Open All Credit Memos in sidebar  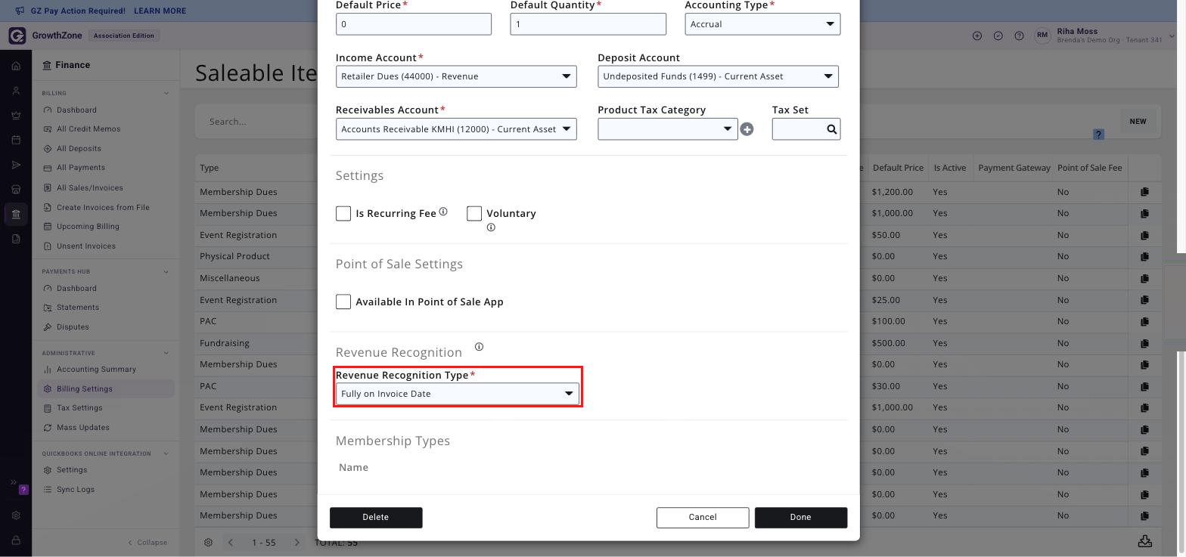[x=88, y=129]
